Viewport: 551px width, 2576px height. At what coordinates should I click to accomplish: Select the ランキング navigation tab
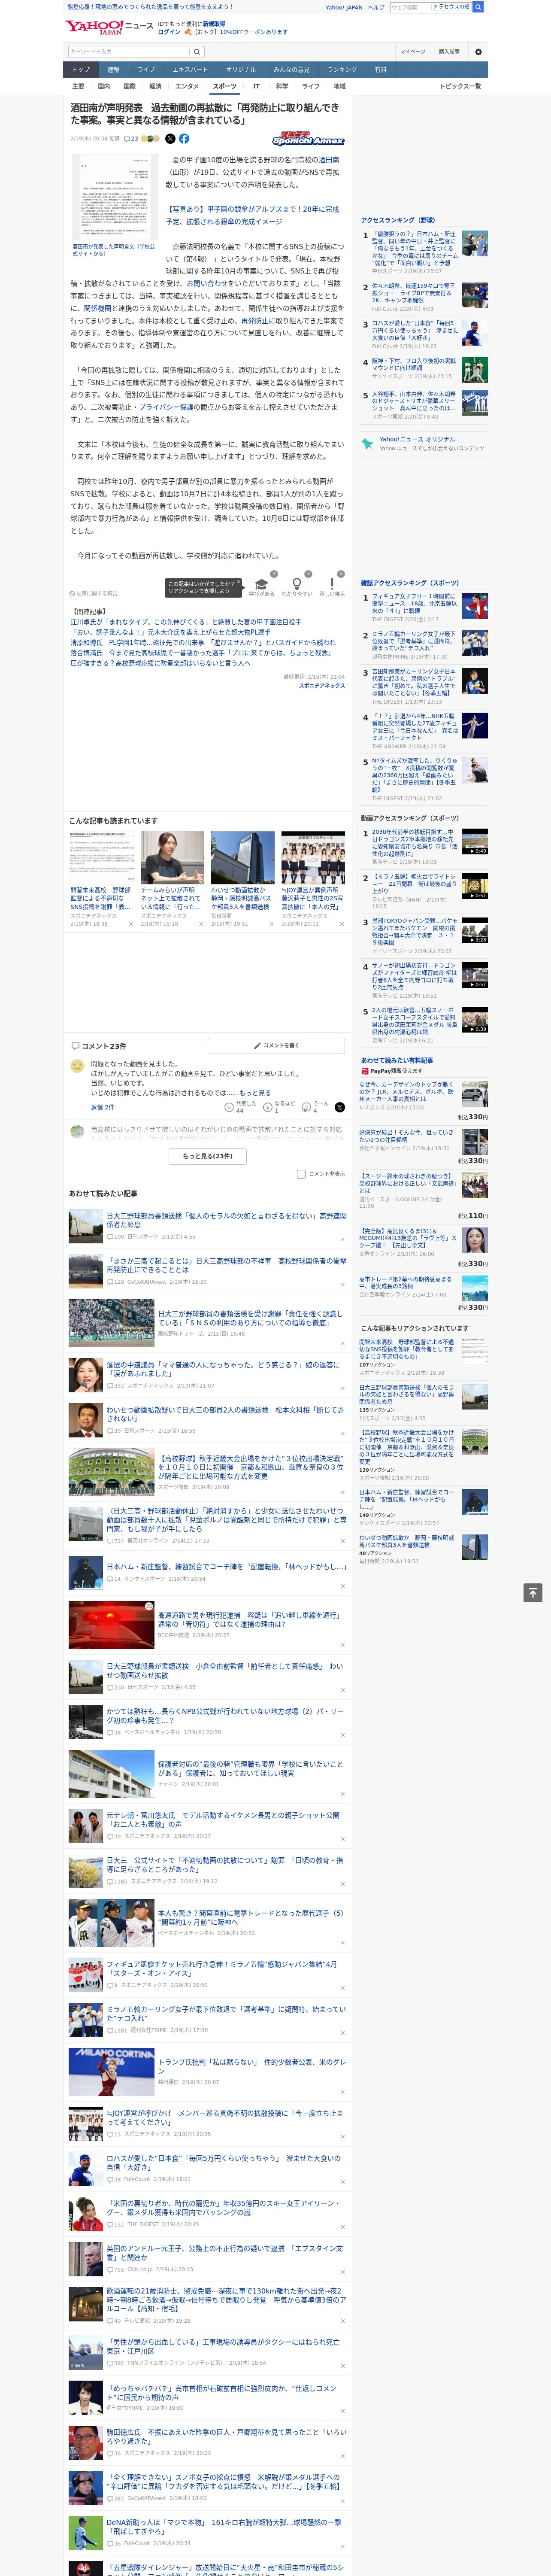point(342,70)
